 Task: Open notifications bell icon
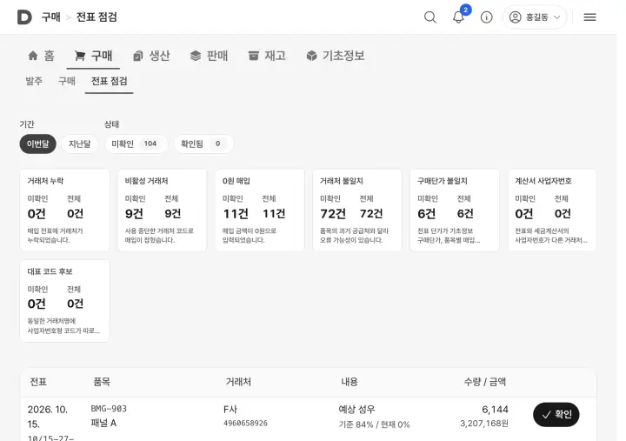(x=458, y=17)
